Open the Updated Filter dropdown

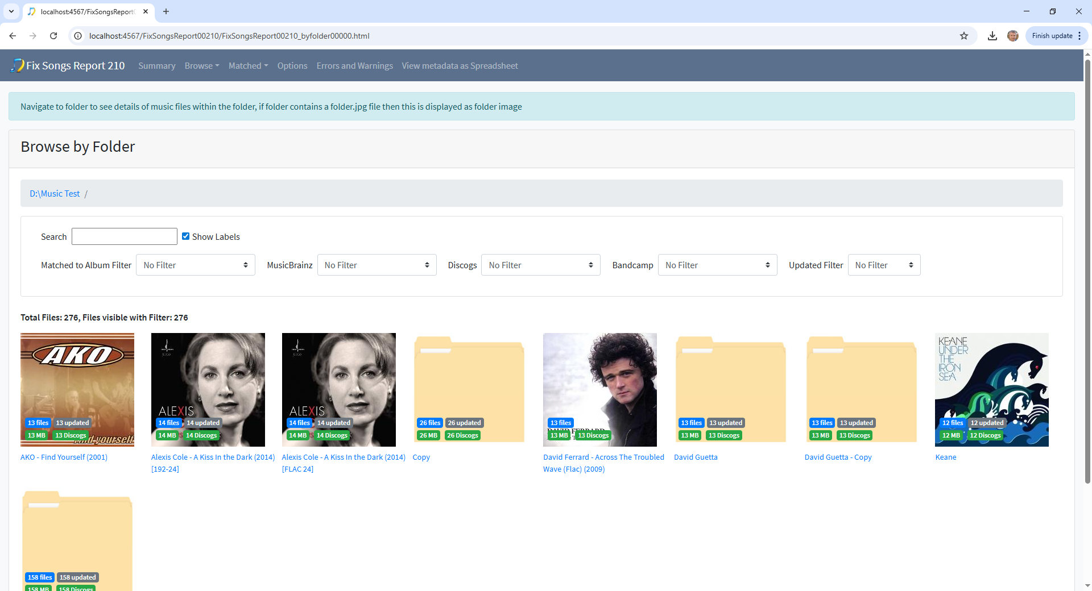point(883,265)
